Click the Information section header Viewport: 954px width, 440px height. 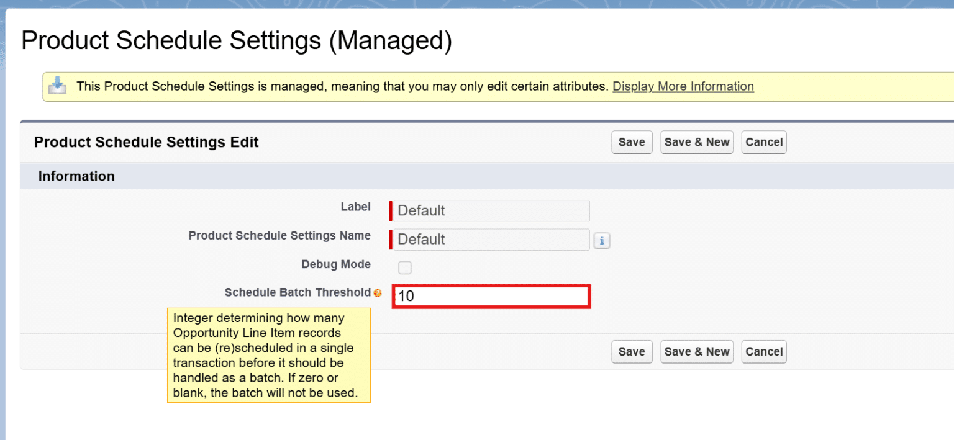tap(76, 176)
